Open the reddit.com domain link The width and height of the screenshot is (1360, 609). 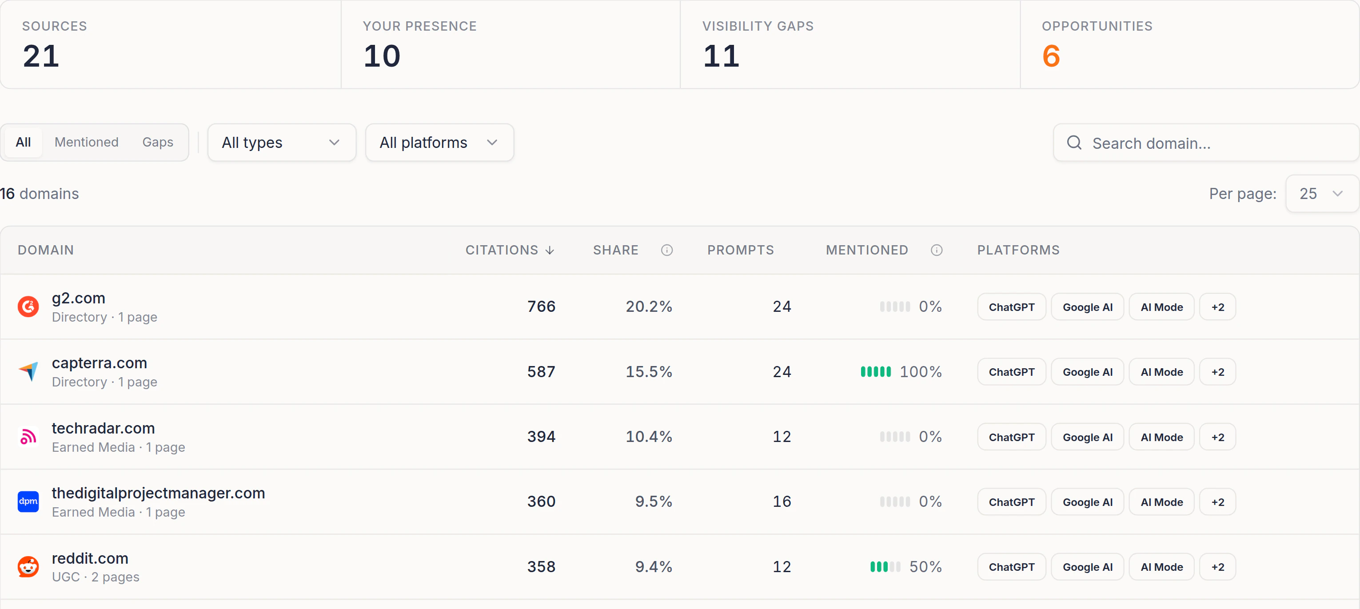90,558
